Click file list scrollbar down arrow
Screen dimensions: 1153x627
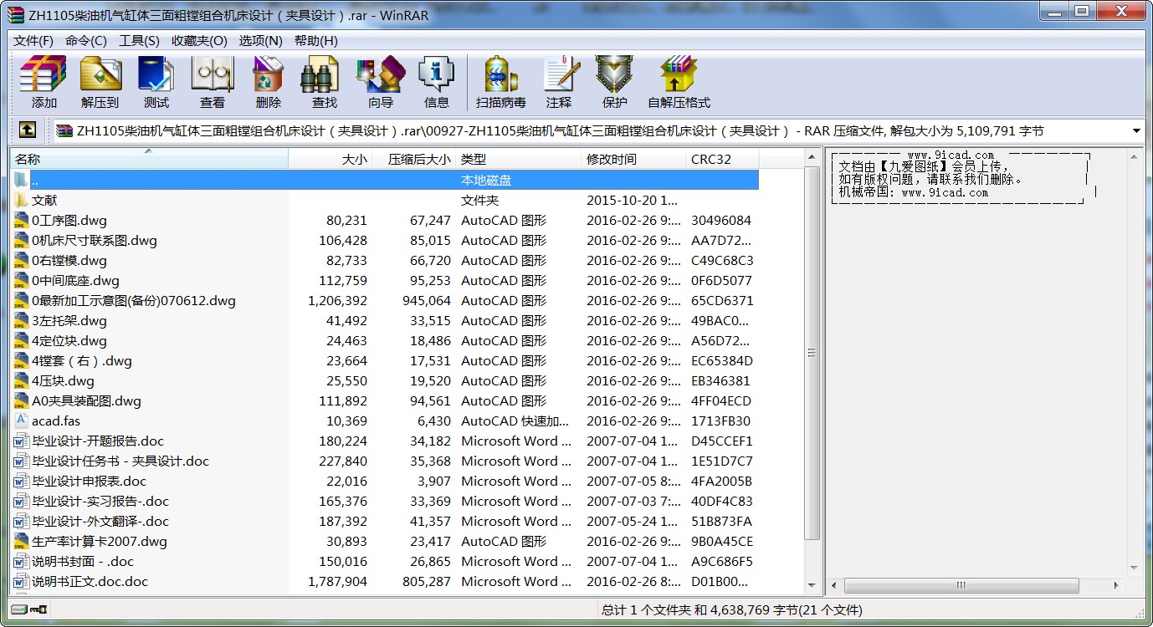pyautogui.click(x=812, y=586)
